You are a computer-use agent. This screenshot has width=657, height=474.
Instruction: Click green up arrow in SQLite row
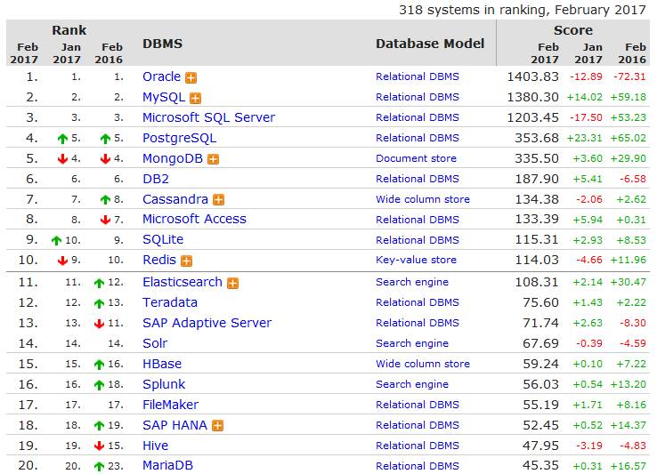(56, 240)
